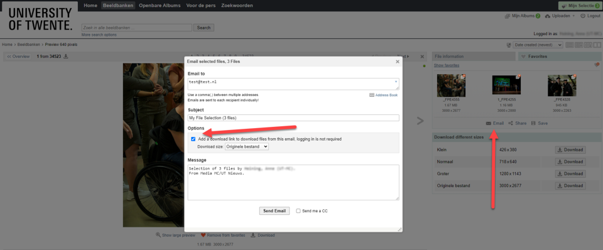
Task: Click in the Email to field
Action: 293,84
